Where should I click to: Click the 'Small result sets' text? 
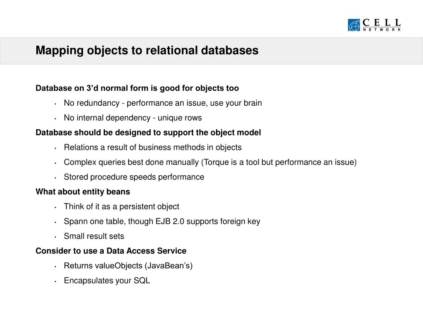coord(94,237)
